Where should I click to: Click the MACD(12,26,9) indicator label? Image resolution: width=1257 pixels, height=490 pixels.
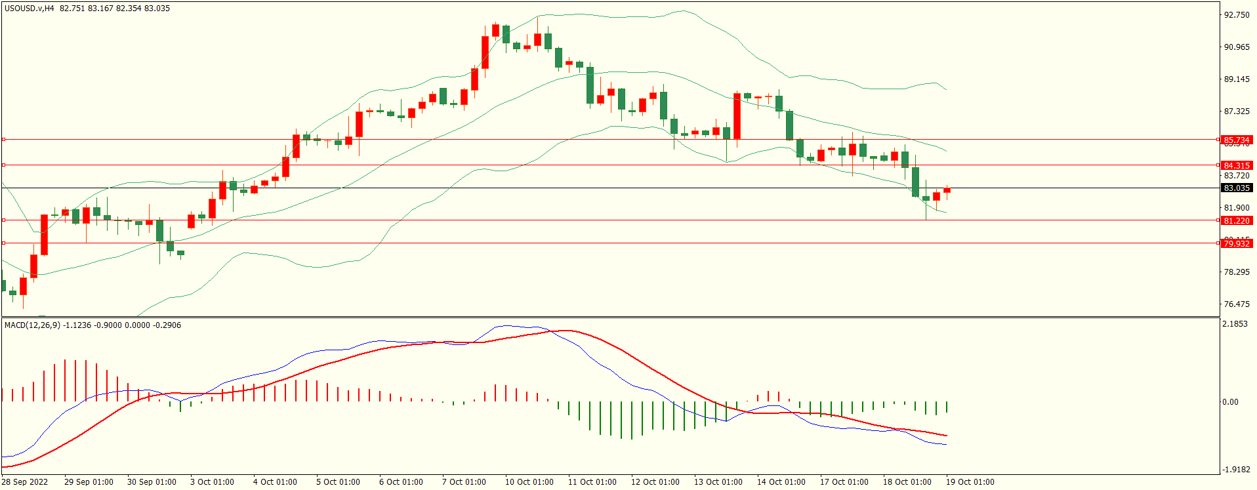32,325
